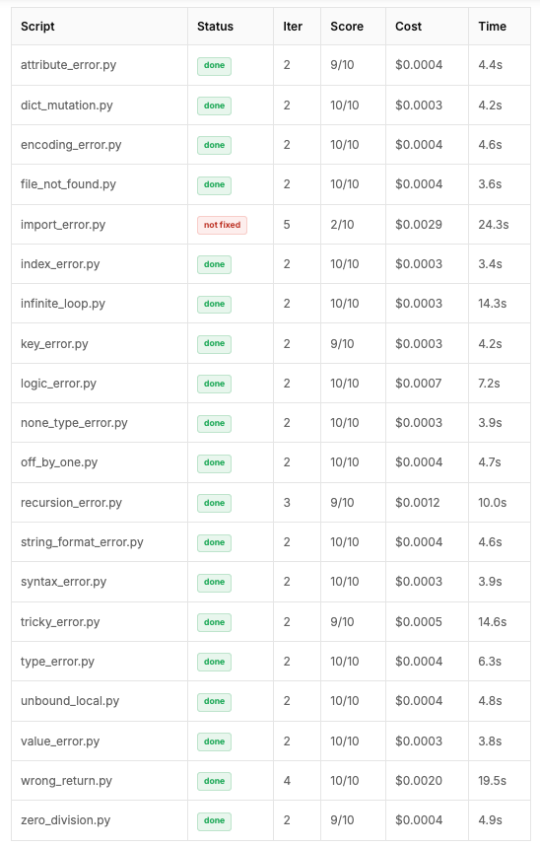Select done badge for tricky_error.py
This screenshot has height=846, width=540.
(214, 622)
